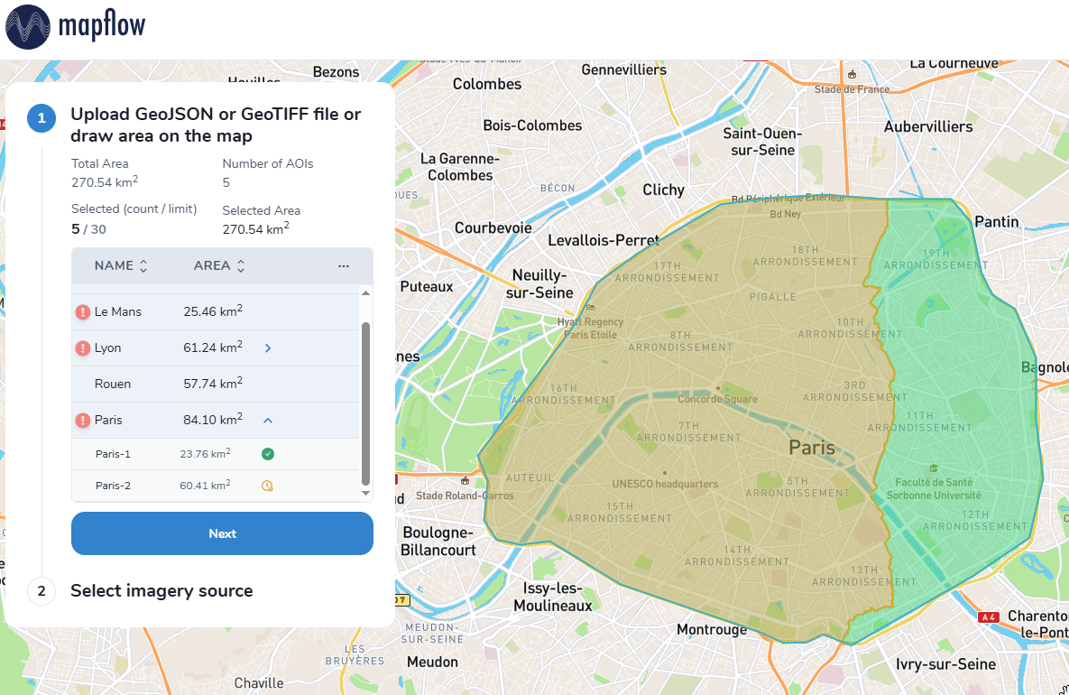This screenshot has width=1069, height=695.
Task: Expand the Lyon row chevron
Action: coord(268,348)
